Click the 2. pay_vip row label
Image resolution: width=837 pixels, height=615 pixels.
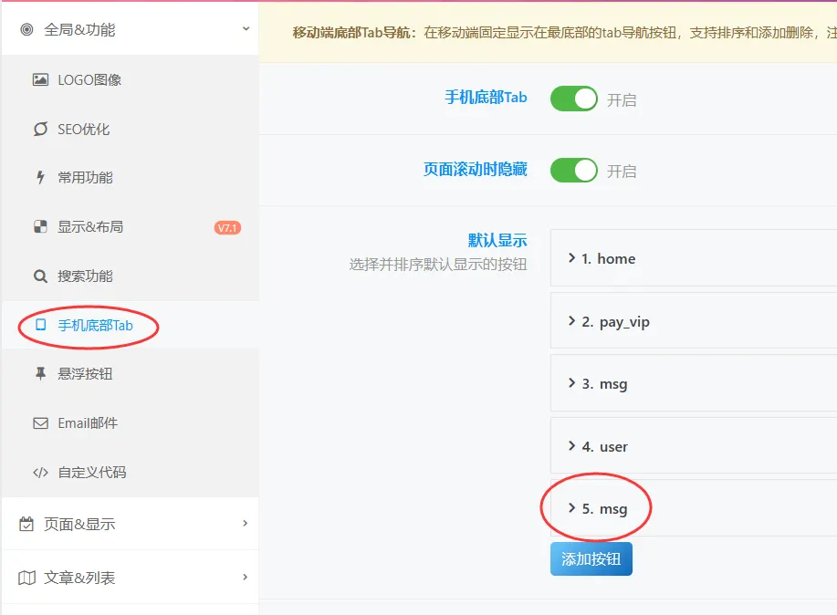pos(615,322)
